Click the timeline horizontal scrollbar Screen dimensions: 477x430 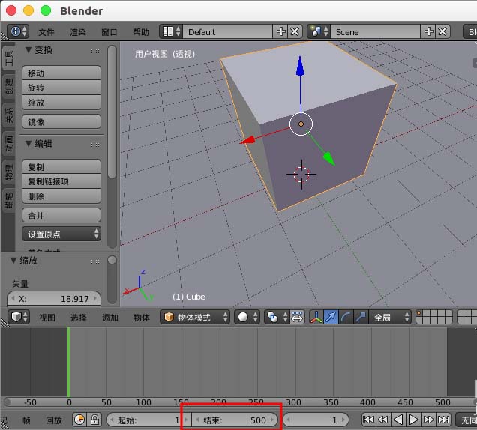pyautogui.click(x=240, y=402)
